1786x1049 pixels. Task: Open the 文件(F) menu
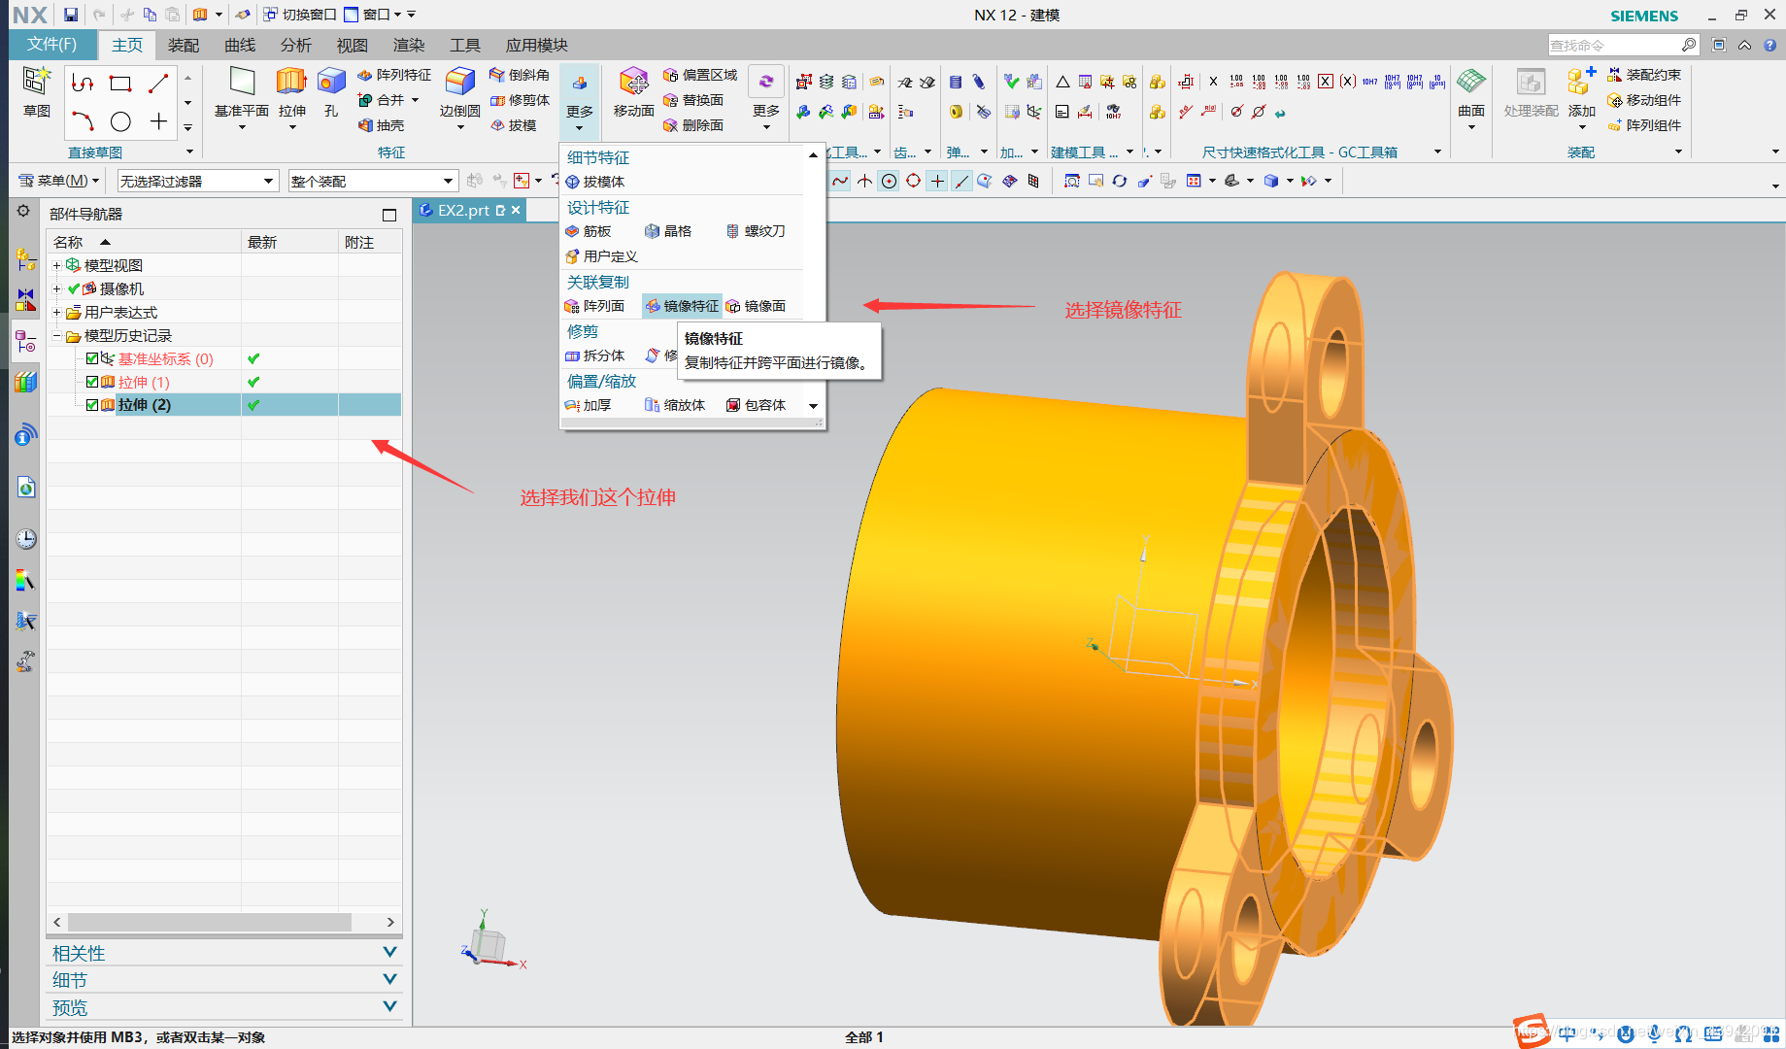coord(51,45)
